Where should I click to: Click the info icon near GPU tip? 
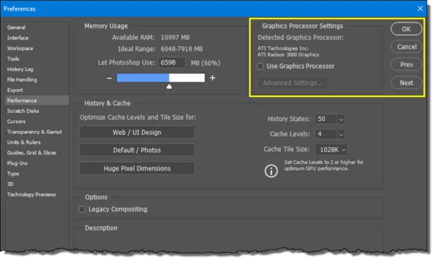(x=271, y=171)
